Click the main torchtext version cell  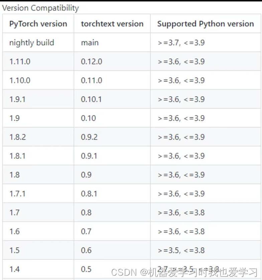point(112,42)
